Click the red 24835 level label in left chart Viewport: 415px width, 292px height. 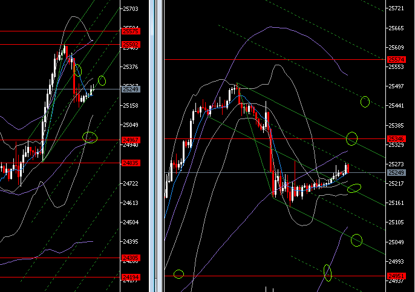click(131, 163)
